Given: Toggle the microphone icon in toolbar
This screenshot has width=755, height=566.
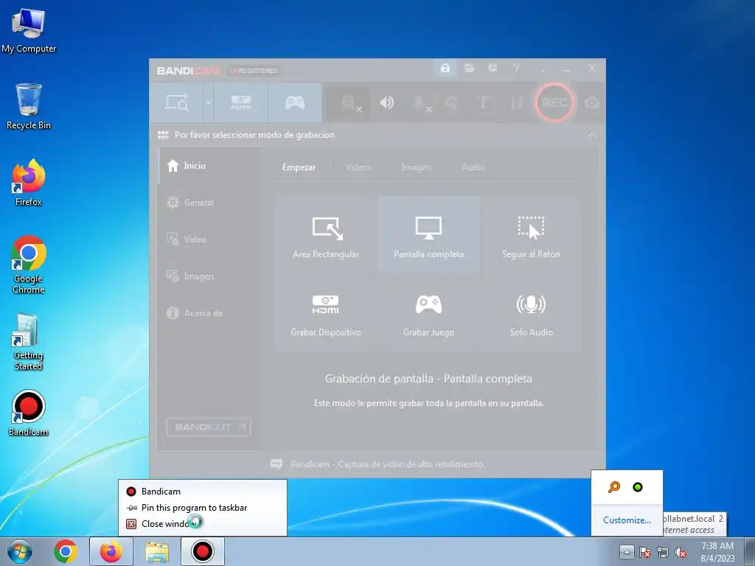Looking at the screenshot, I should coord(421,103).
